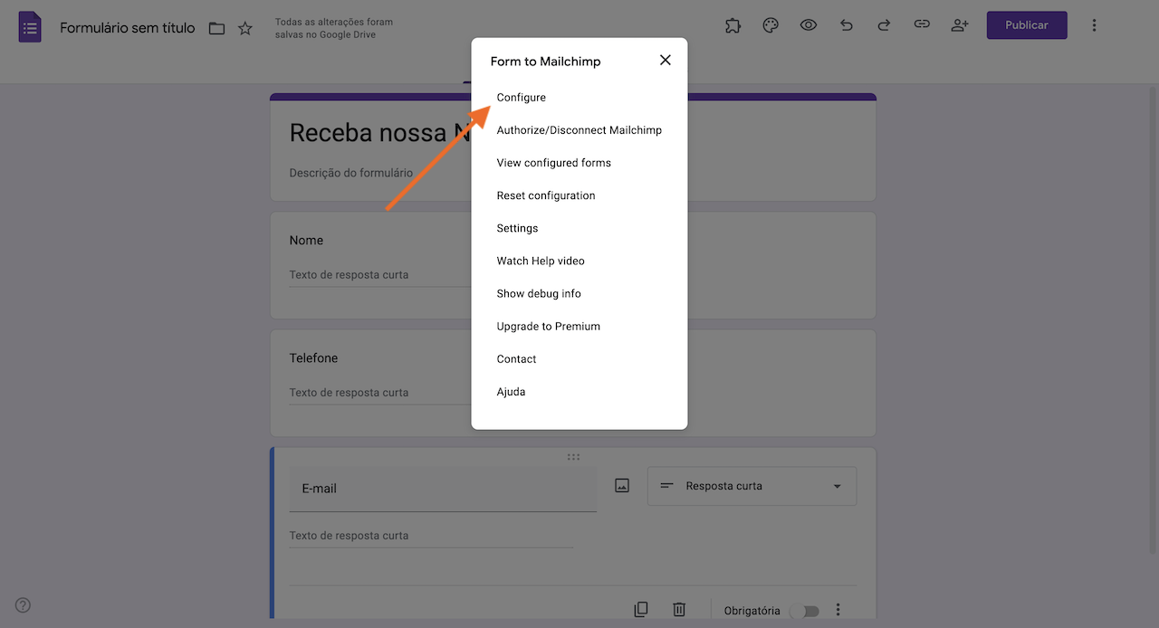1159x628 pixels.
Task: Click the Google Forms logo icon
Action: (x=30, y=27)
